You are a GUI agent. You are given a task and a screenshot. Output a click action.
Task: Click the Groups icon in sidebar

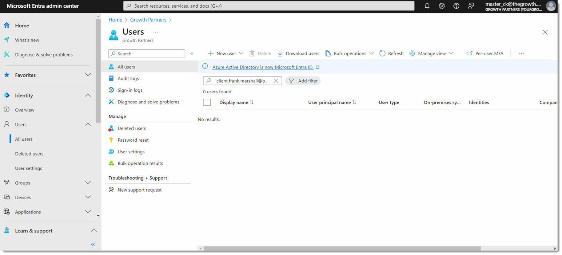point(7,183)
